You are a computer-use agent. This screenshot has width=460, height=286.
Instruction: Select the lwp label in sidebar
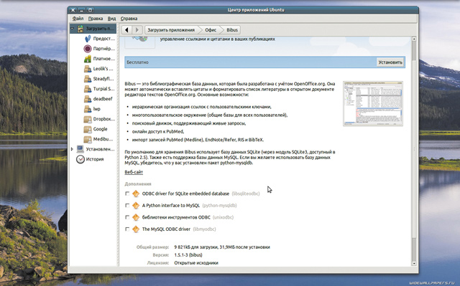click(x=97, y=109)
